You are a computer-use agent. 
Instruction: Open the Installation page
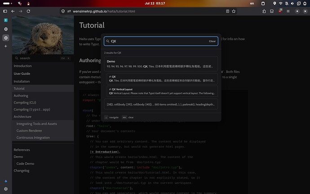tap(22, 81)
